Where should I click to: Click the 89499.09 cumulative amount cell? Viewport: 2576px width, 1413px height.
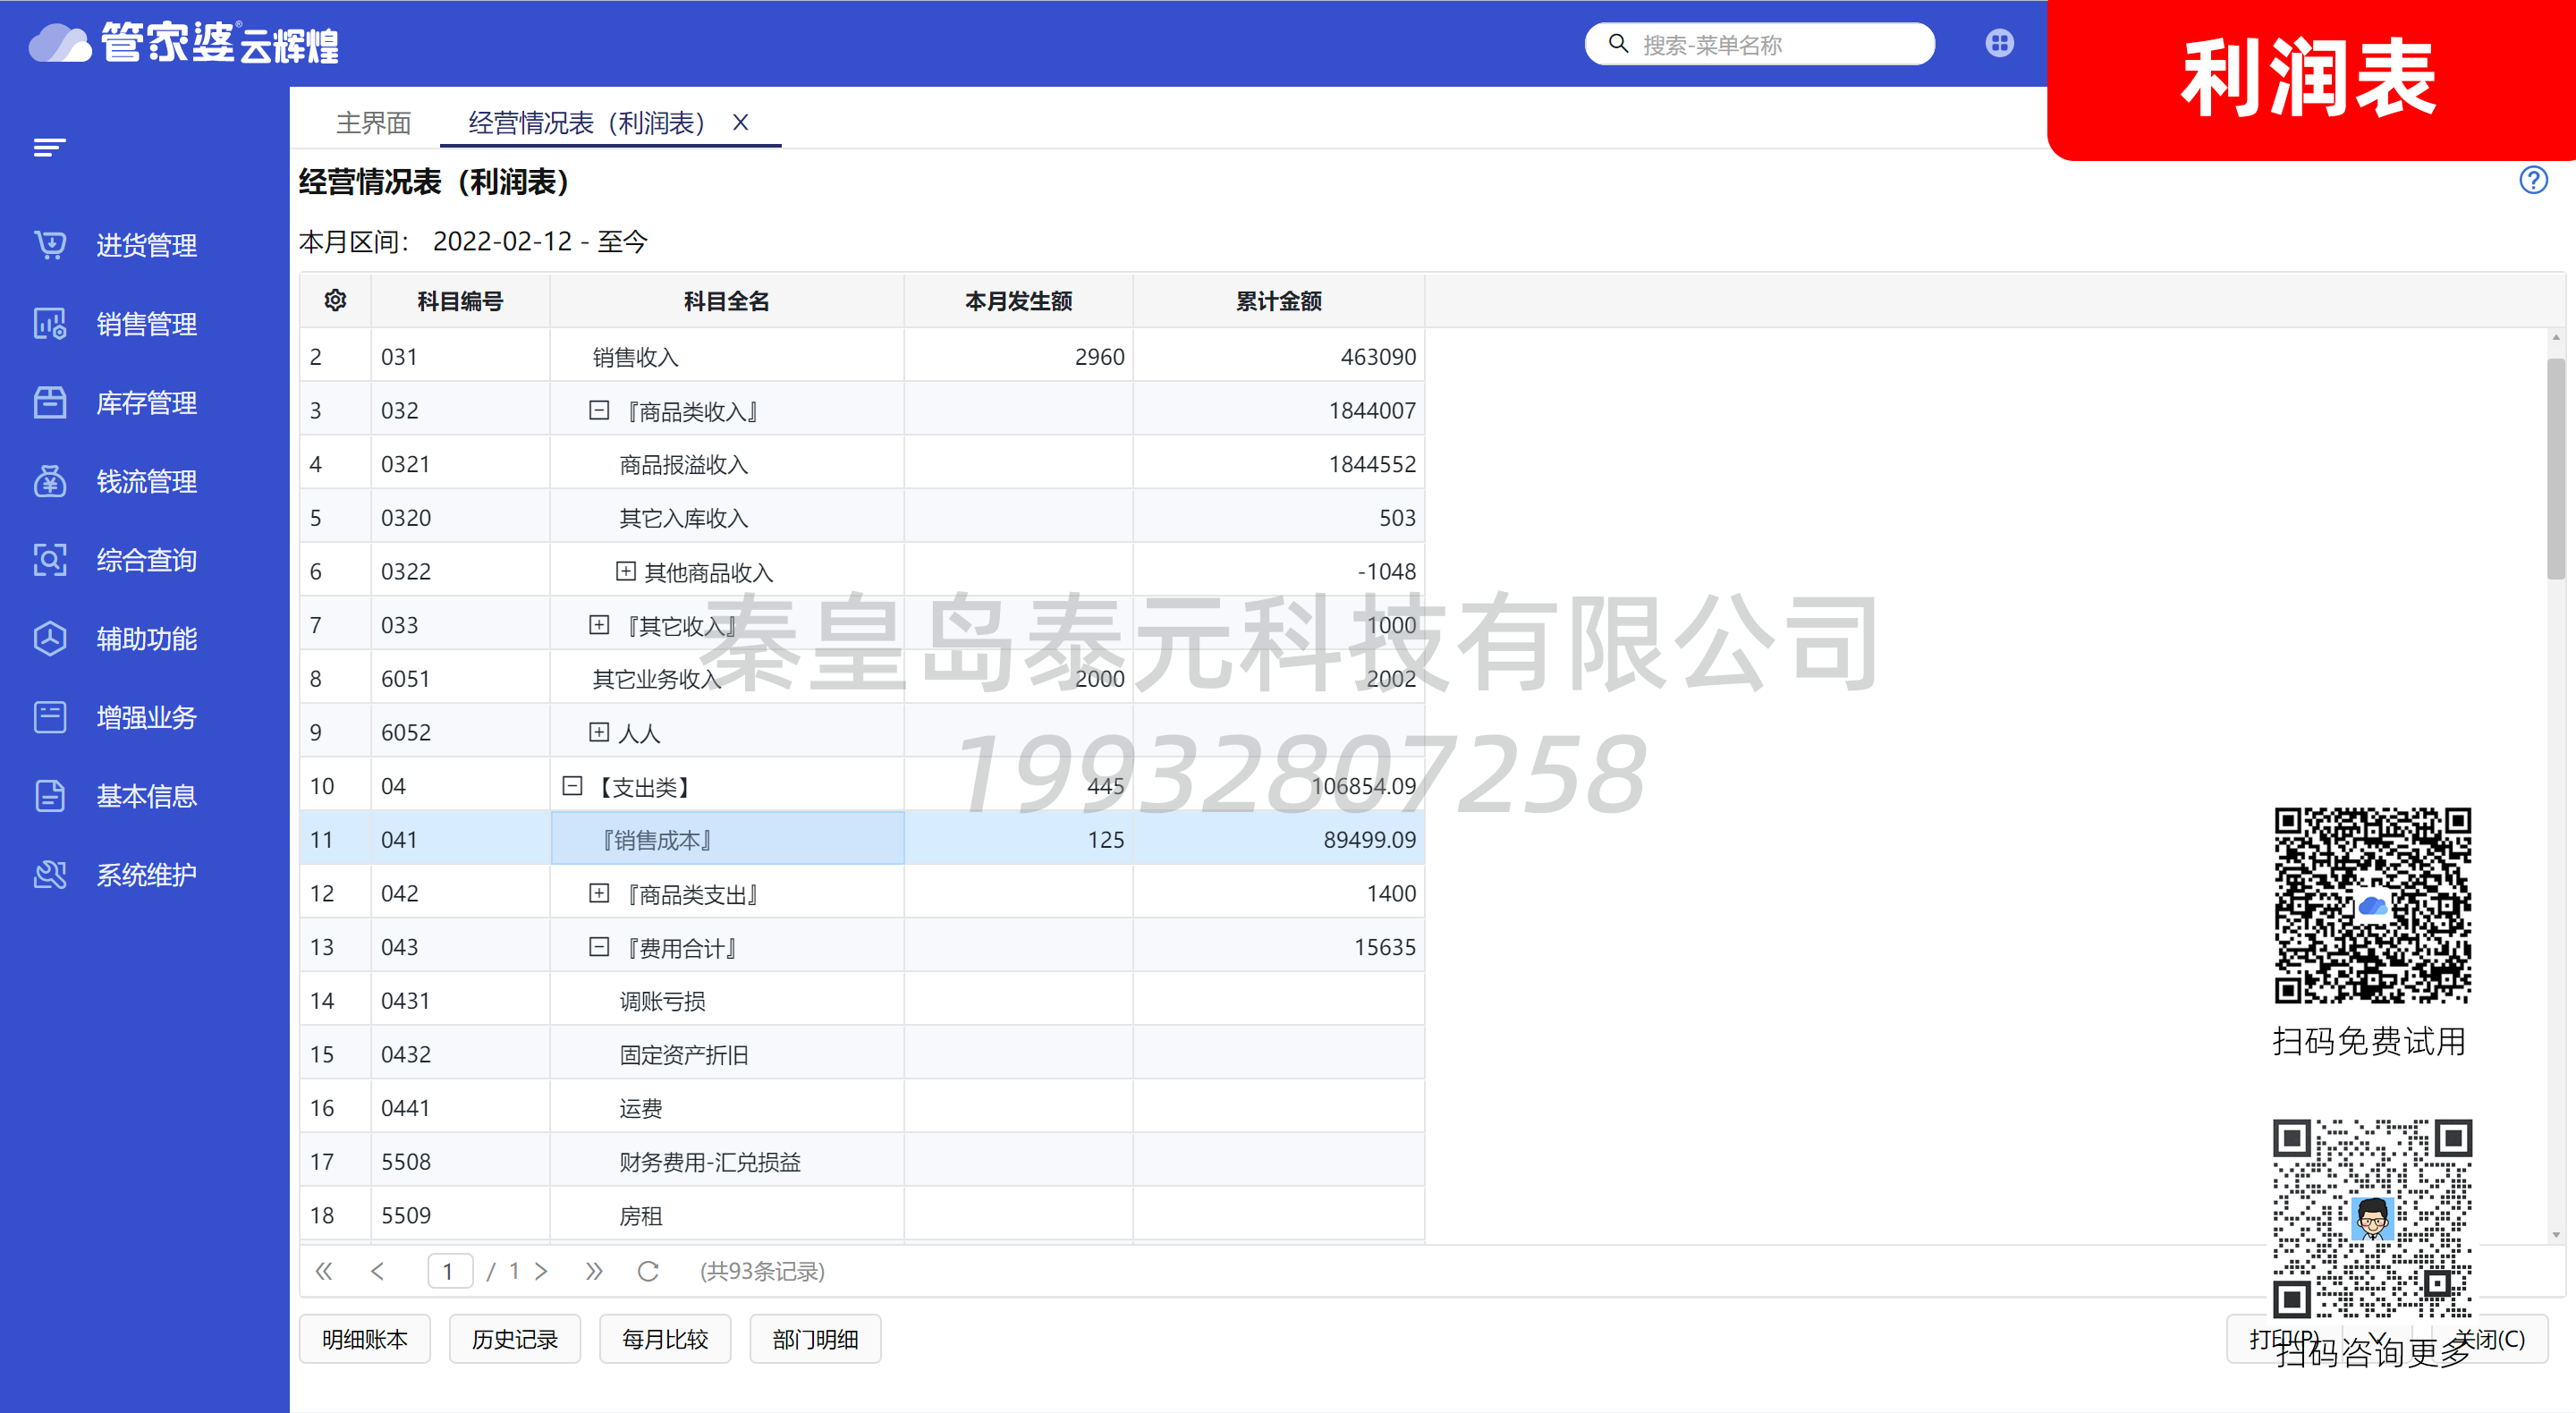(x=1278, y=839)
